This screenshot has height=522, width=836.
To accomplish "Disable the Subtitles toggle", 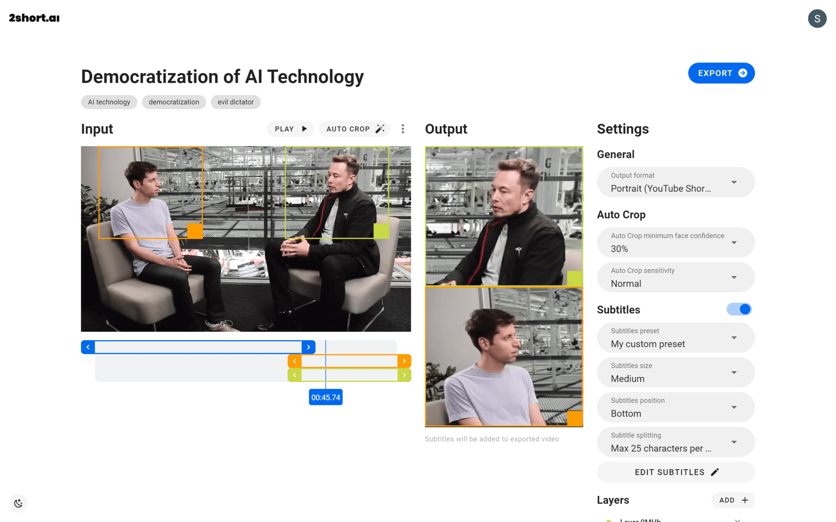I will click(x=739, y=309).
